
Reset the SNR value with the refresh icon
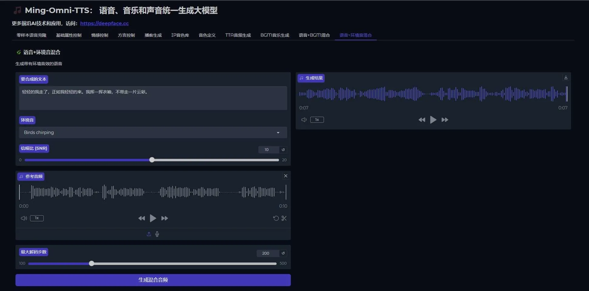pos(283,149)
